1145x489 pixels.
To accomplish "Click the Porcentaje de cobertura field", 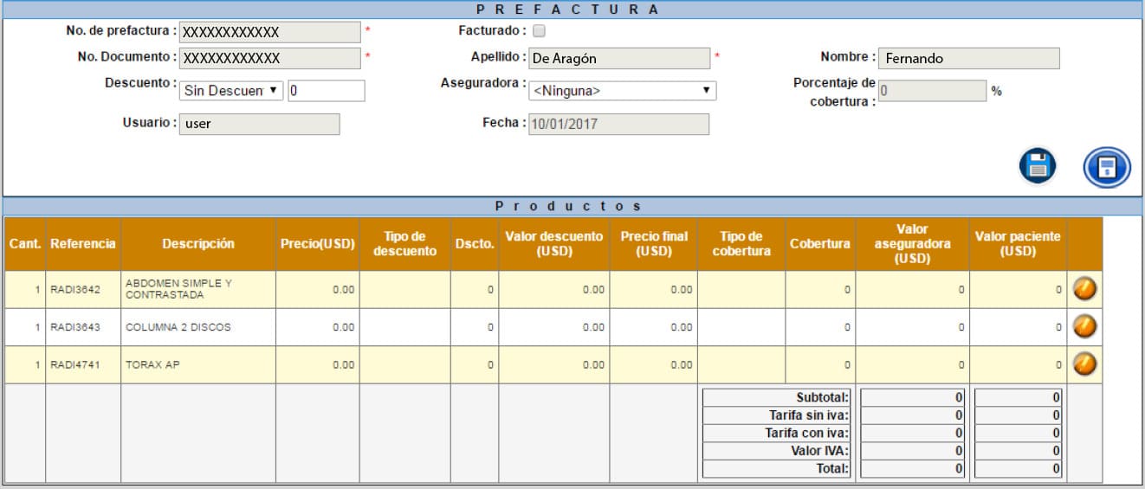I will click(x=932, y=90).
